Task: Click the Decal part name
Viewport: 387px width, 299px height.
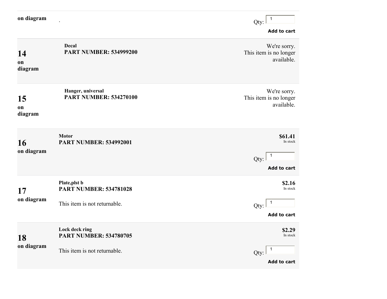Action: (x=71, y=46)
